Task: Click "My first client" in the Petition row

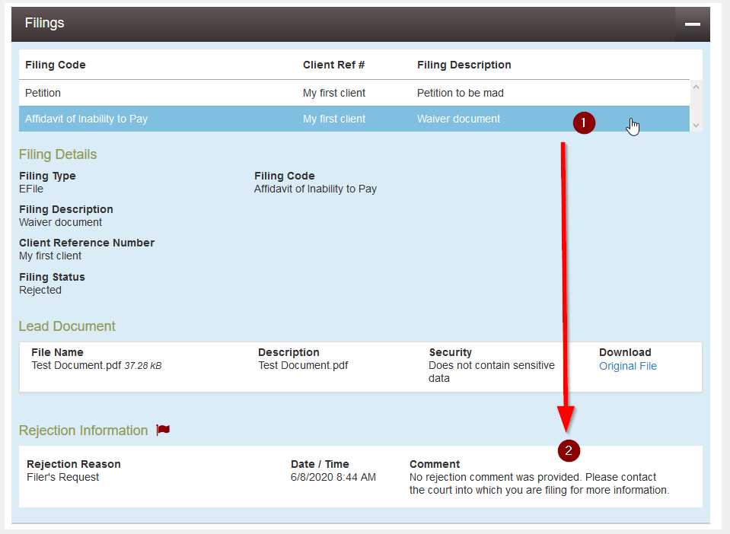Action: 334,93
